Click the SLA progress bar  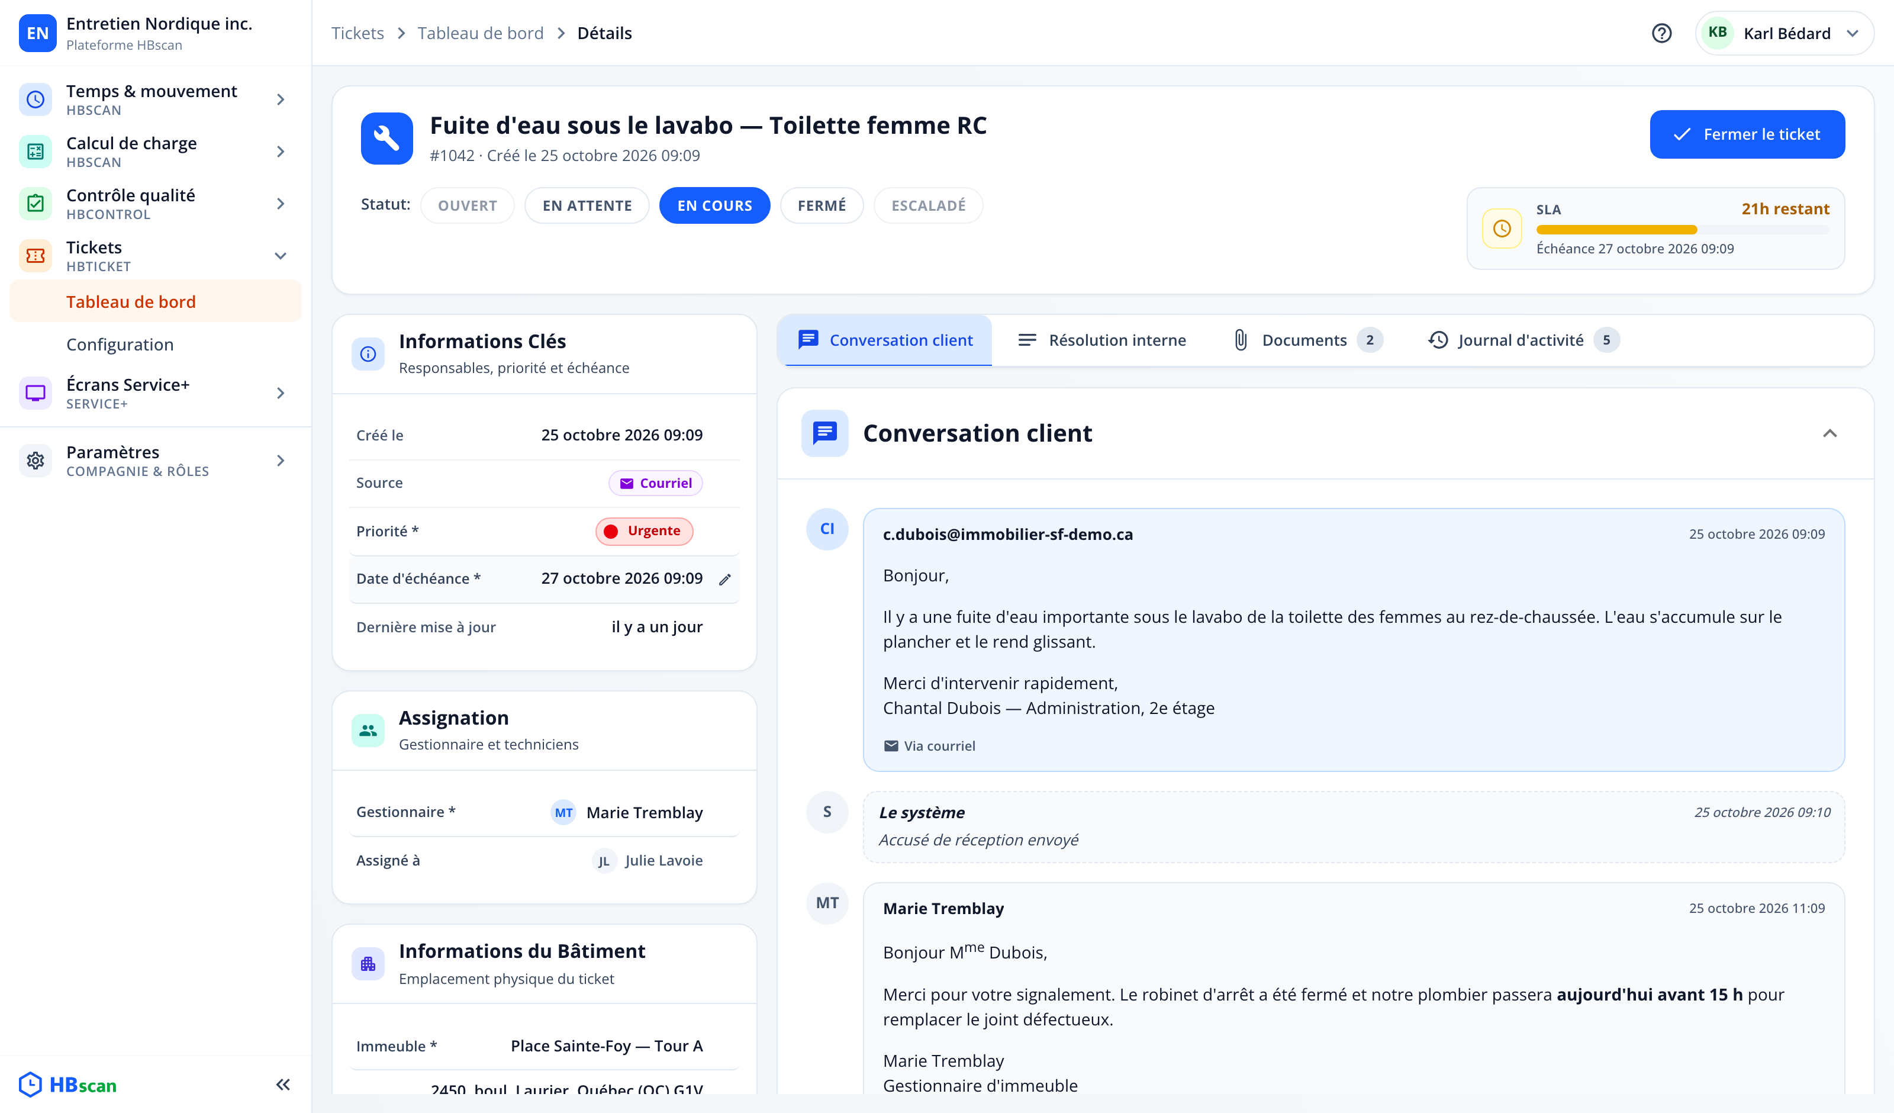[1683, 229]
